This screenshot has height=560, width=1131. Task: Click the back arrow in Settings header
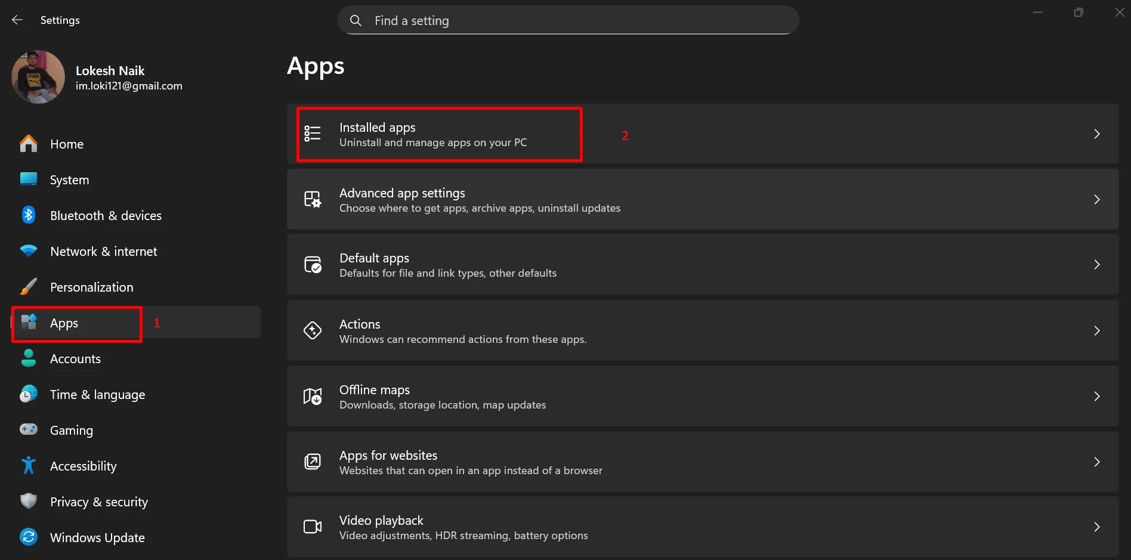pyautogui.click(x=17, y=20)
